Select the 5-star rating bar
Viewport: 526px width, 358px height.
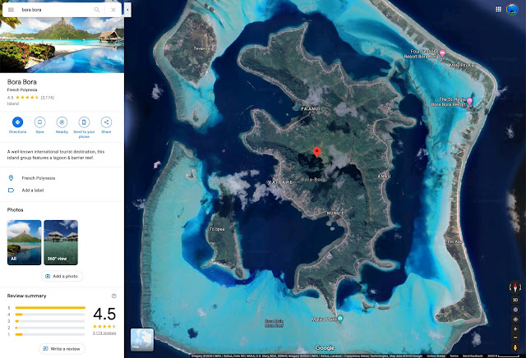coord(50,307)
